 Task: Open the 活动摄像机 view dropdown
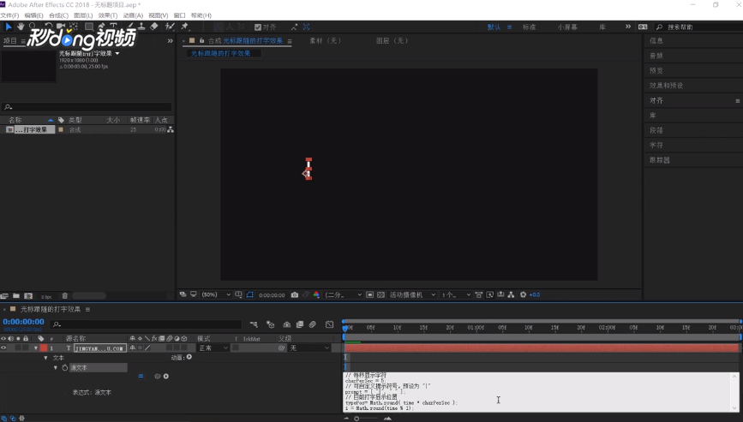point(412,294)
